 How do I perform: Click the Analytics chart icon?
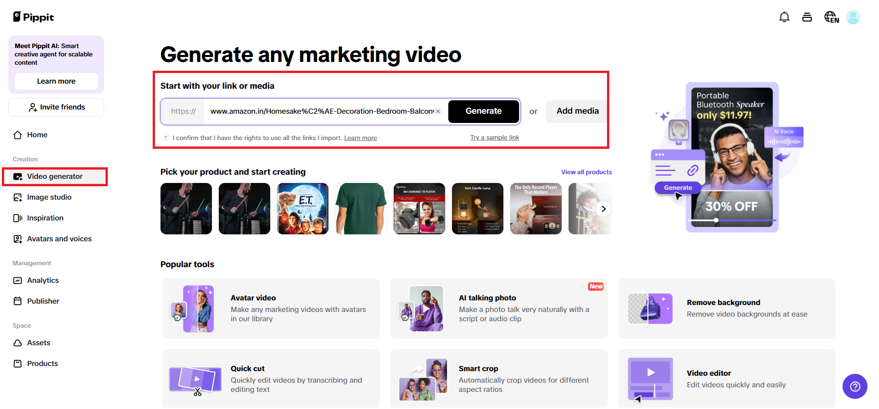pos(18,281)
